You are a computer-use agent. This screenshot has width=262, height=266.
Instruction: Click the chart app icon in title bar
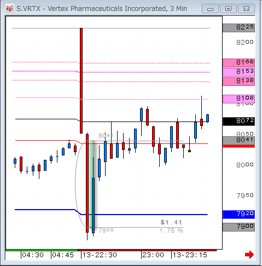(10, 8)
